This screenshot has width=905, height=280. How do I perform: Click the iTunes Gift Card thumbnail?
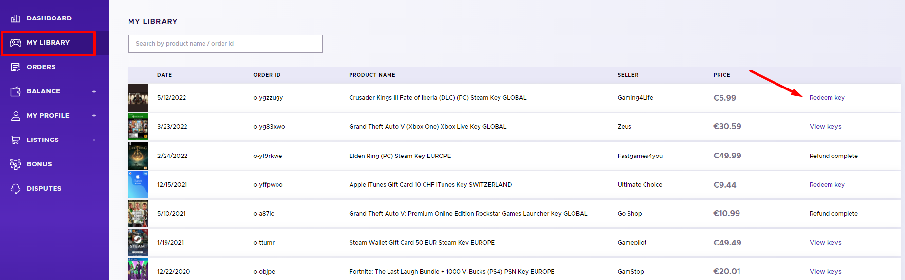[x=138, y=185]
